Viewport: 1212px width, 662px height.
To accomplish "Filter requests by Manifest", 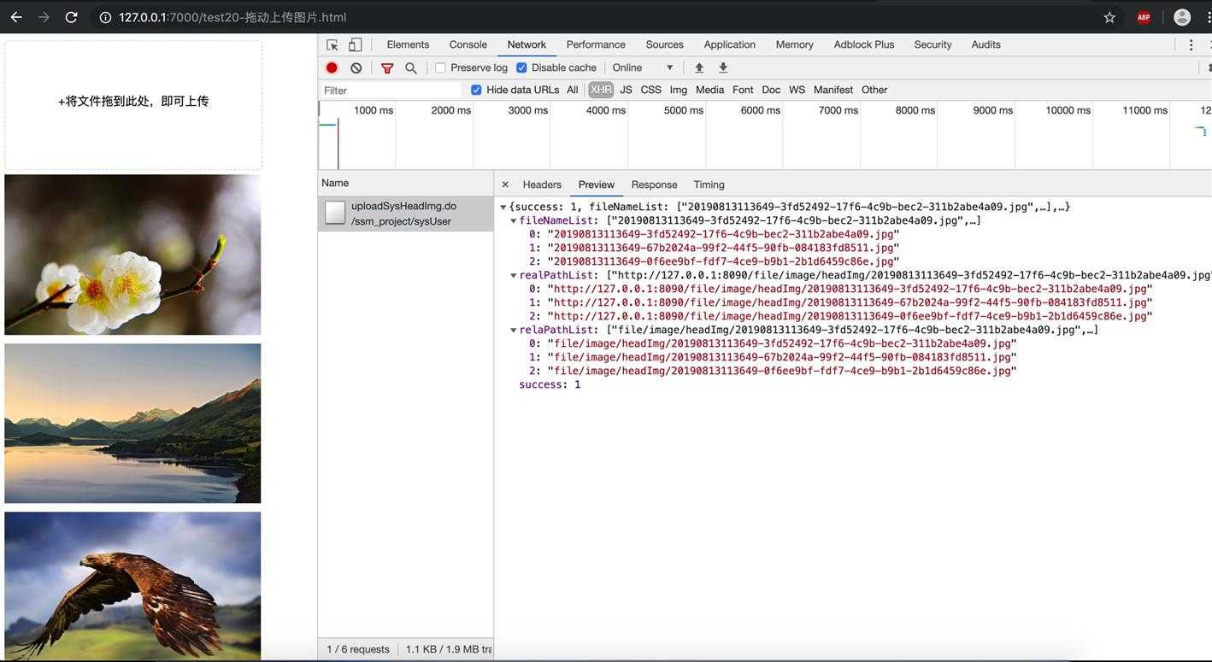I will 833,90.
